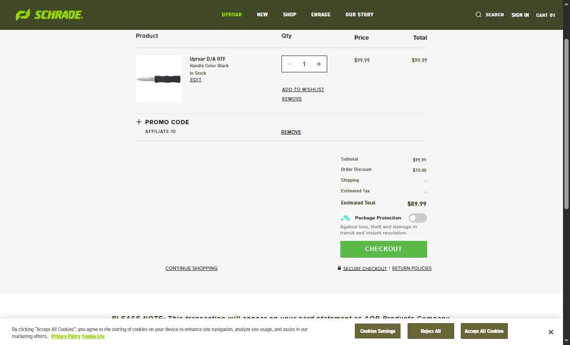The image size is (570, 345).
Task: Click the quantity field showing 1
Action: 304,64
